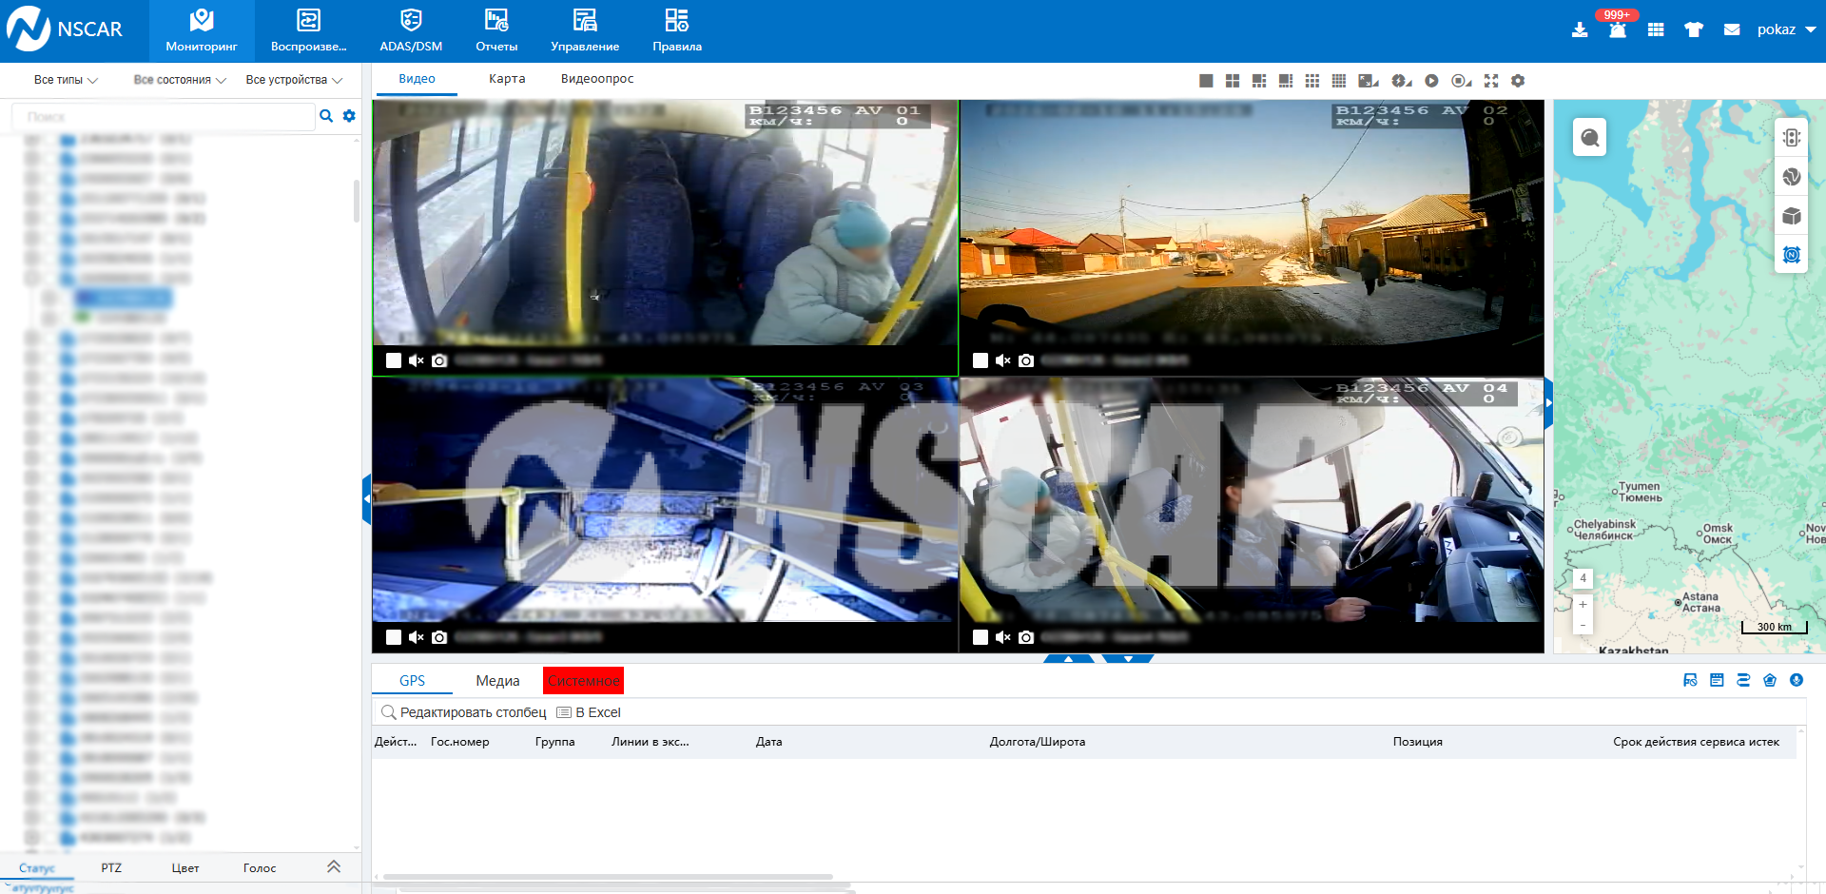1826x894 pixels.
Task: Open the Мониторинг main tab
Action: click(202, 31)
